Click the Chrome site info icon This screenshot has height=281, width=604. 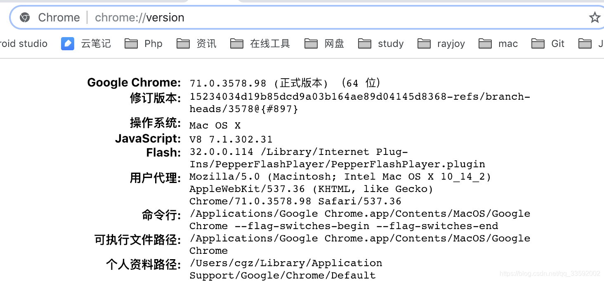[x=25, y=17]
